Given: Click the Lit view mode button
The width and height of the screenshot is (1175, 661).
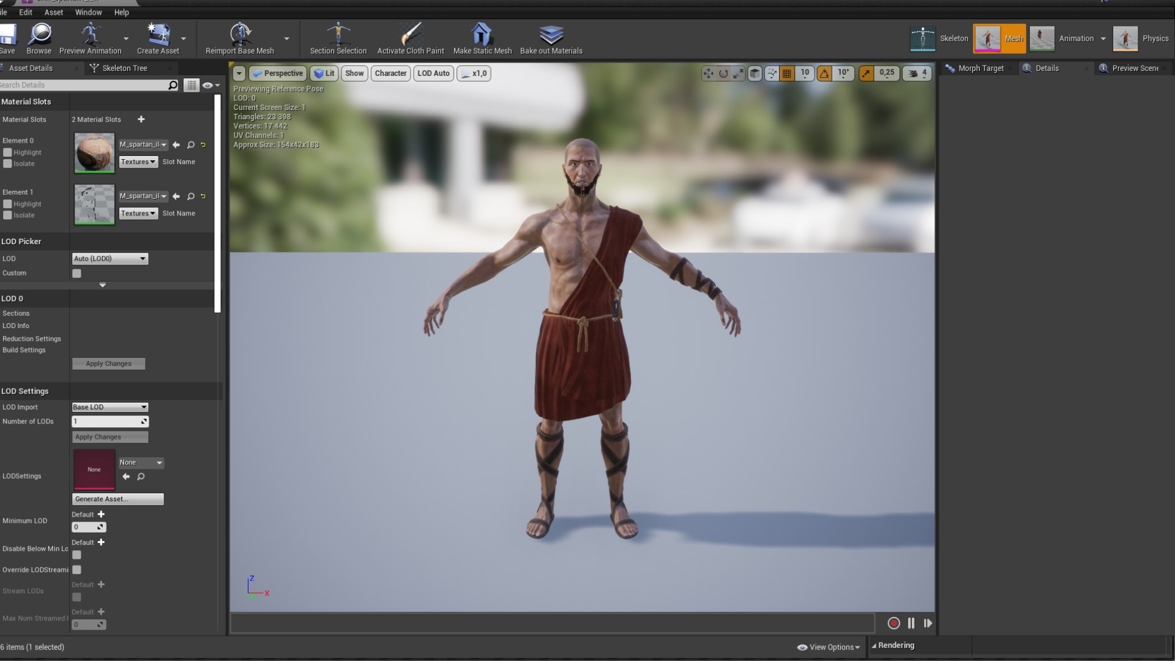Looking at the screenshot, I should click(324, 73).
